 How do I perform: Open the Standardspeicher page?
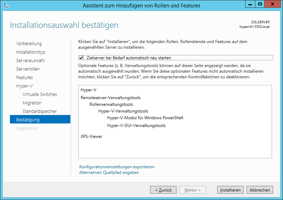click(x=40, y=111)
